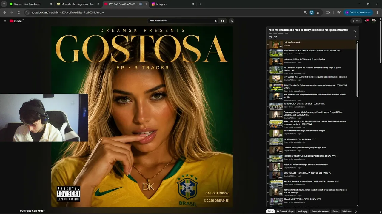
Task: Click the Verifica que eres tú profile chip
Action: pos(358,12)
